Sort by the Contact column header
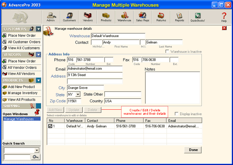This screenshot has height=165, width=233. pos(100,121)
